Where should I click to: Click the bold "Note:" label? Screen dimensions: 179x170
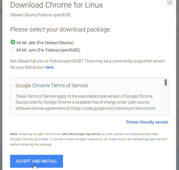point(14,134)
